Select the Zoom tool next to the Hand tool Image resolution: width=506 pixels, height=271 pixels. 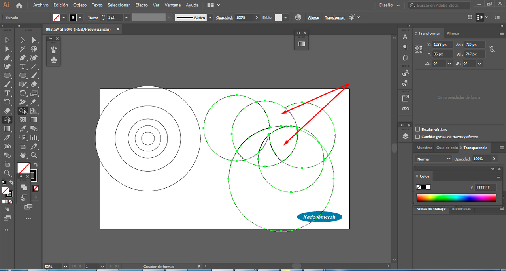[34, 155]
